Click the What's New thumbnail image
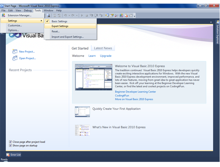Image resolution: width=220 pixels, height=167 pixels. 82,130
